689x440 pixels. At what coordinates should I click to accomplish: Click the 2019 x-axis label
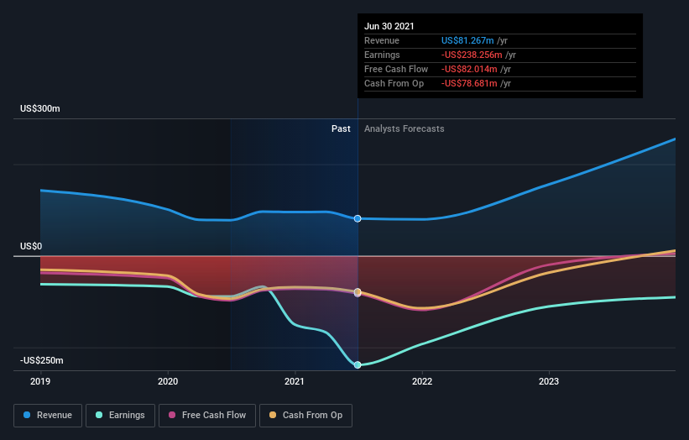click(x=40, y=381)
